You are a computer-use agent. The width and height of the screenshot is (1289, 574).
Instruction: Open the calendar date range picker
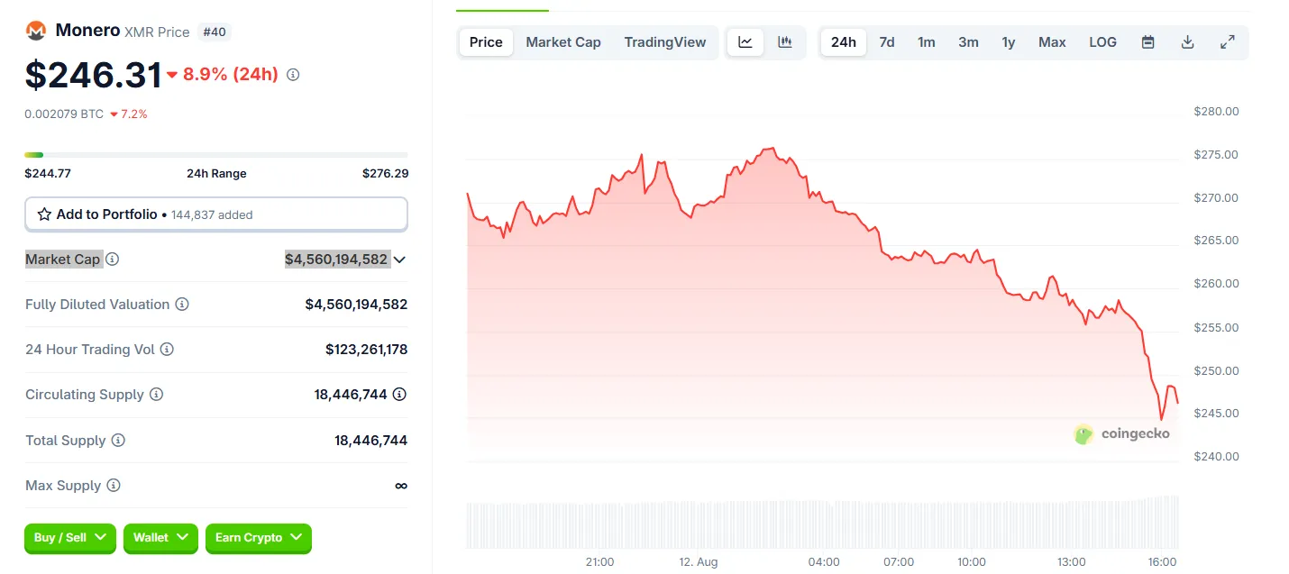coord(1147,42)
